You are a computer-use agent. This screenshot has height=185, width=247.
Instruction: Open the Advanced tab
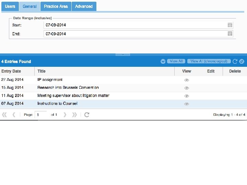click(x=84, y=7)
